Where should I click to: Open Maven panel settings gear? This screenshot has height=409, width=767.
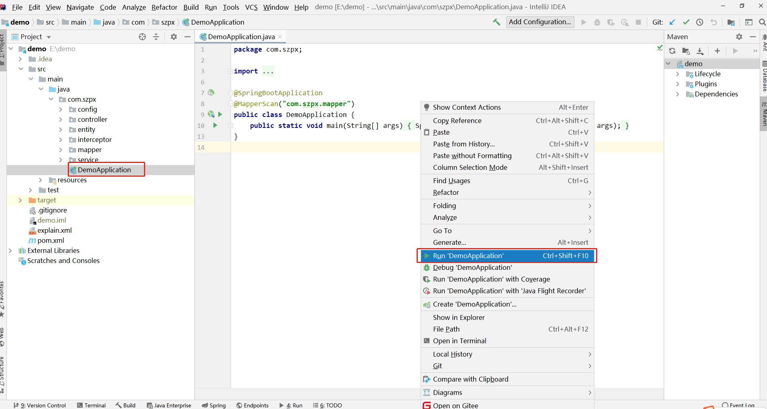pos(739,37)
